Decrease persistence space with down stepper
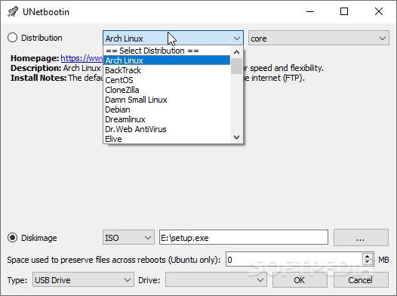This screenshot has height=296, width=397. (368, 263)
